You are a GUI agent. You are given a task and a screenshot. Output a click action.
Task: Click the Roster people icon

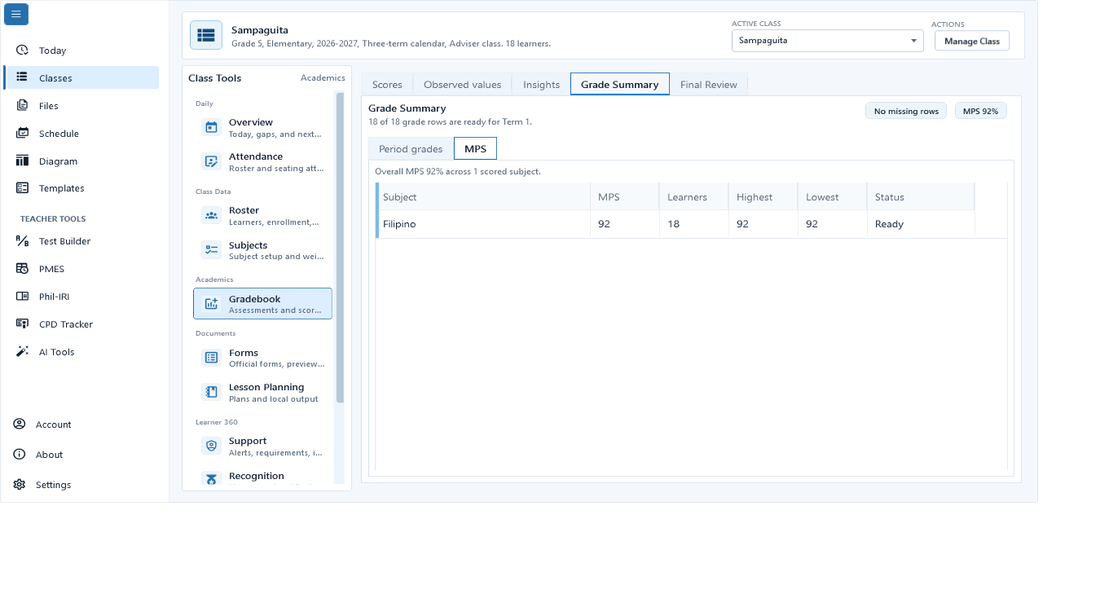212,215
